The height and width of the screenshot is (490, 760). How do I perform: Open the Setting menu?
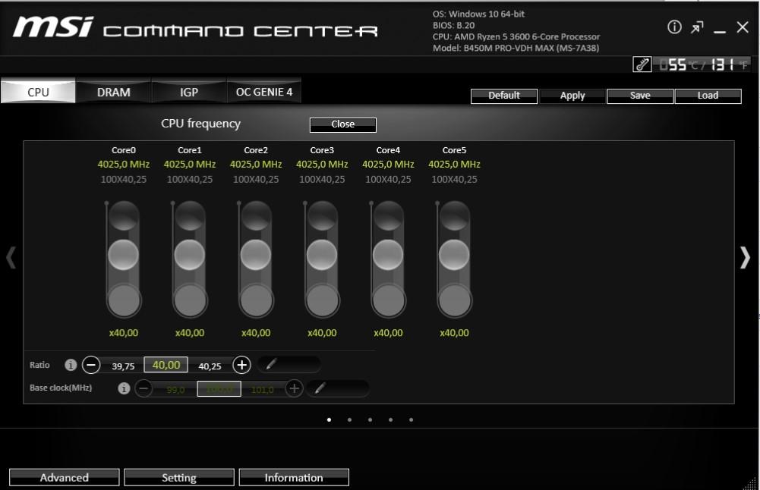click(179, 477)
